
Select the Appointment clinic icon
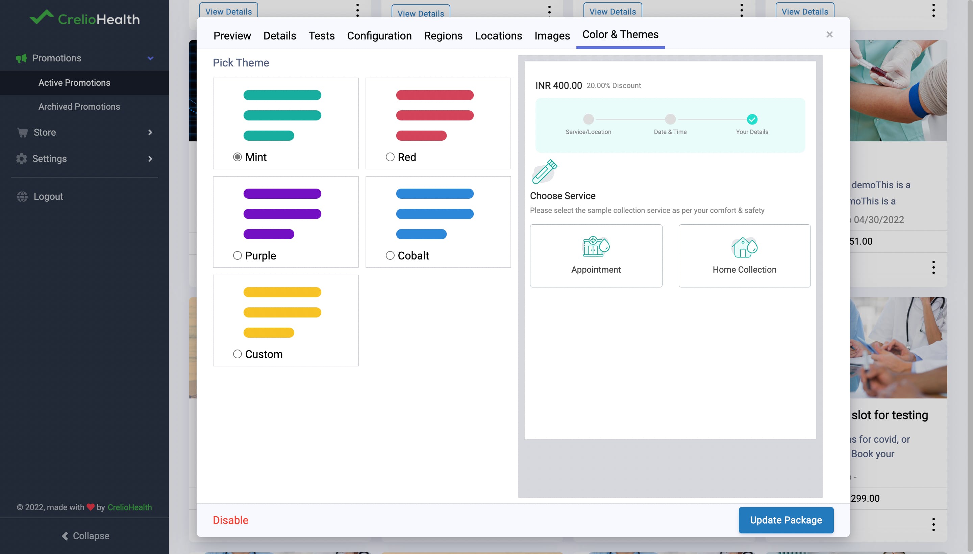(596, 247)
